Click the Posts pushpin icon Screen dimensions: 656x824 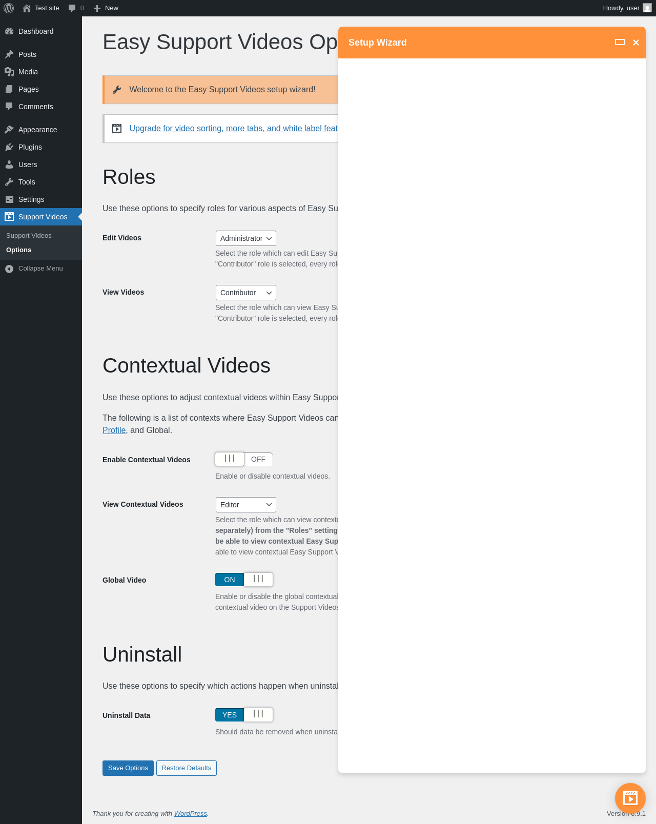tap(9, 54)
